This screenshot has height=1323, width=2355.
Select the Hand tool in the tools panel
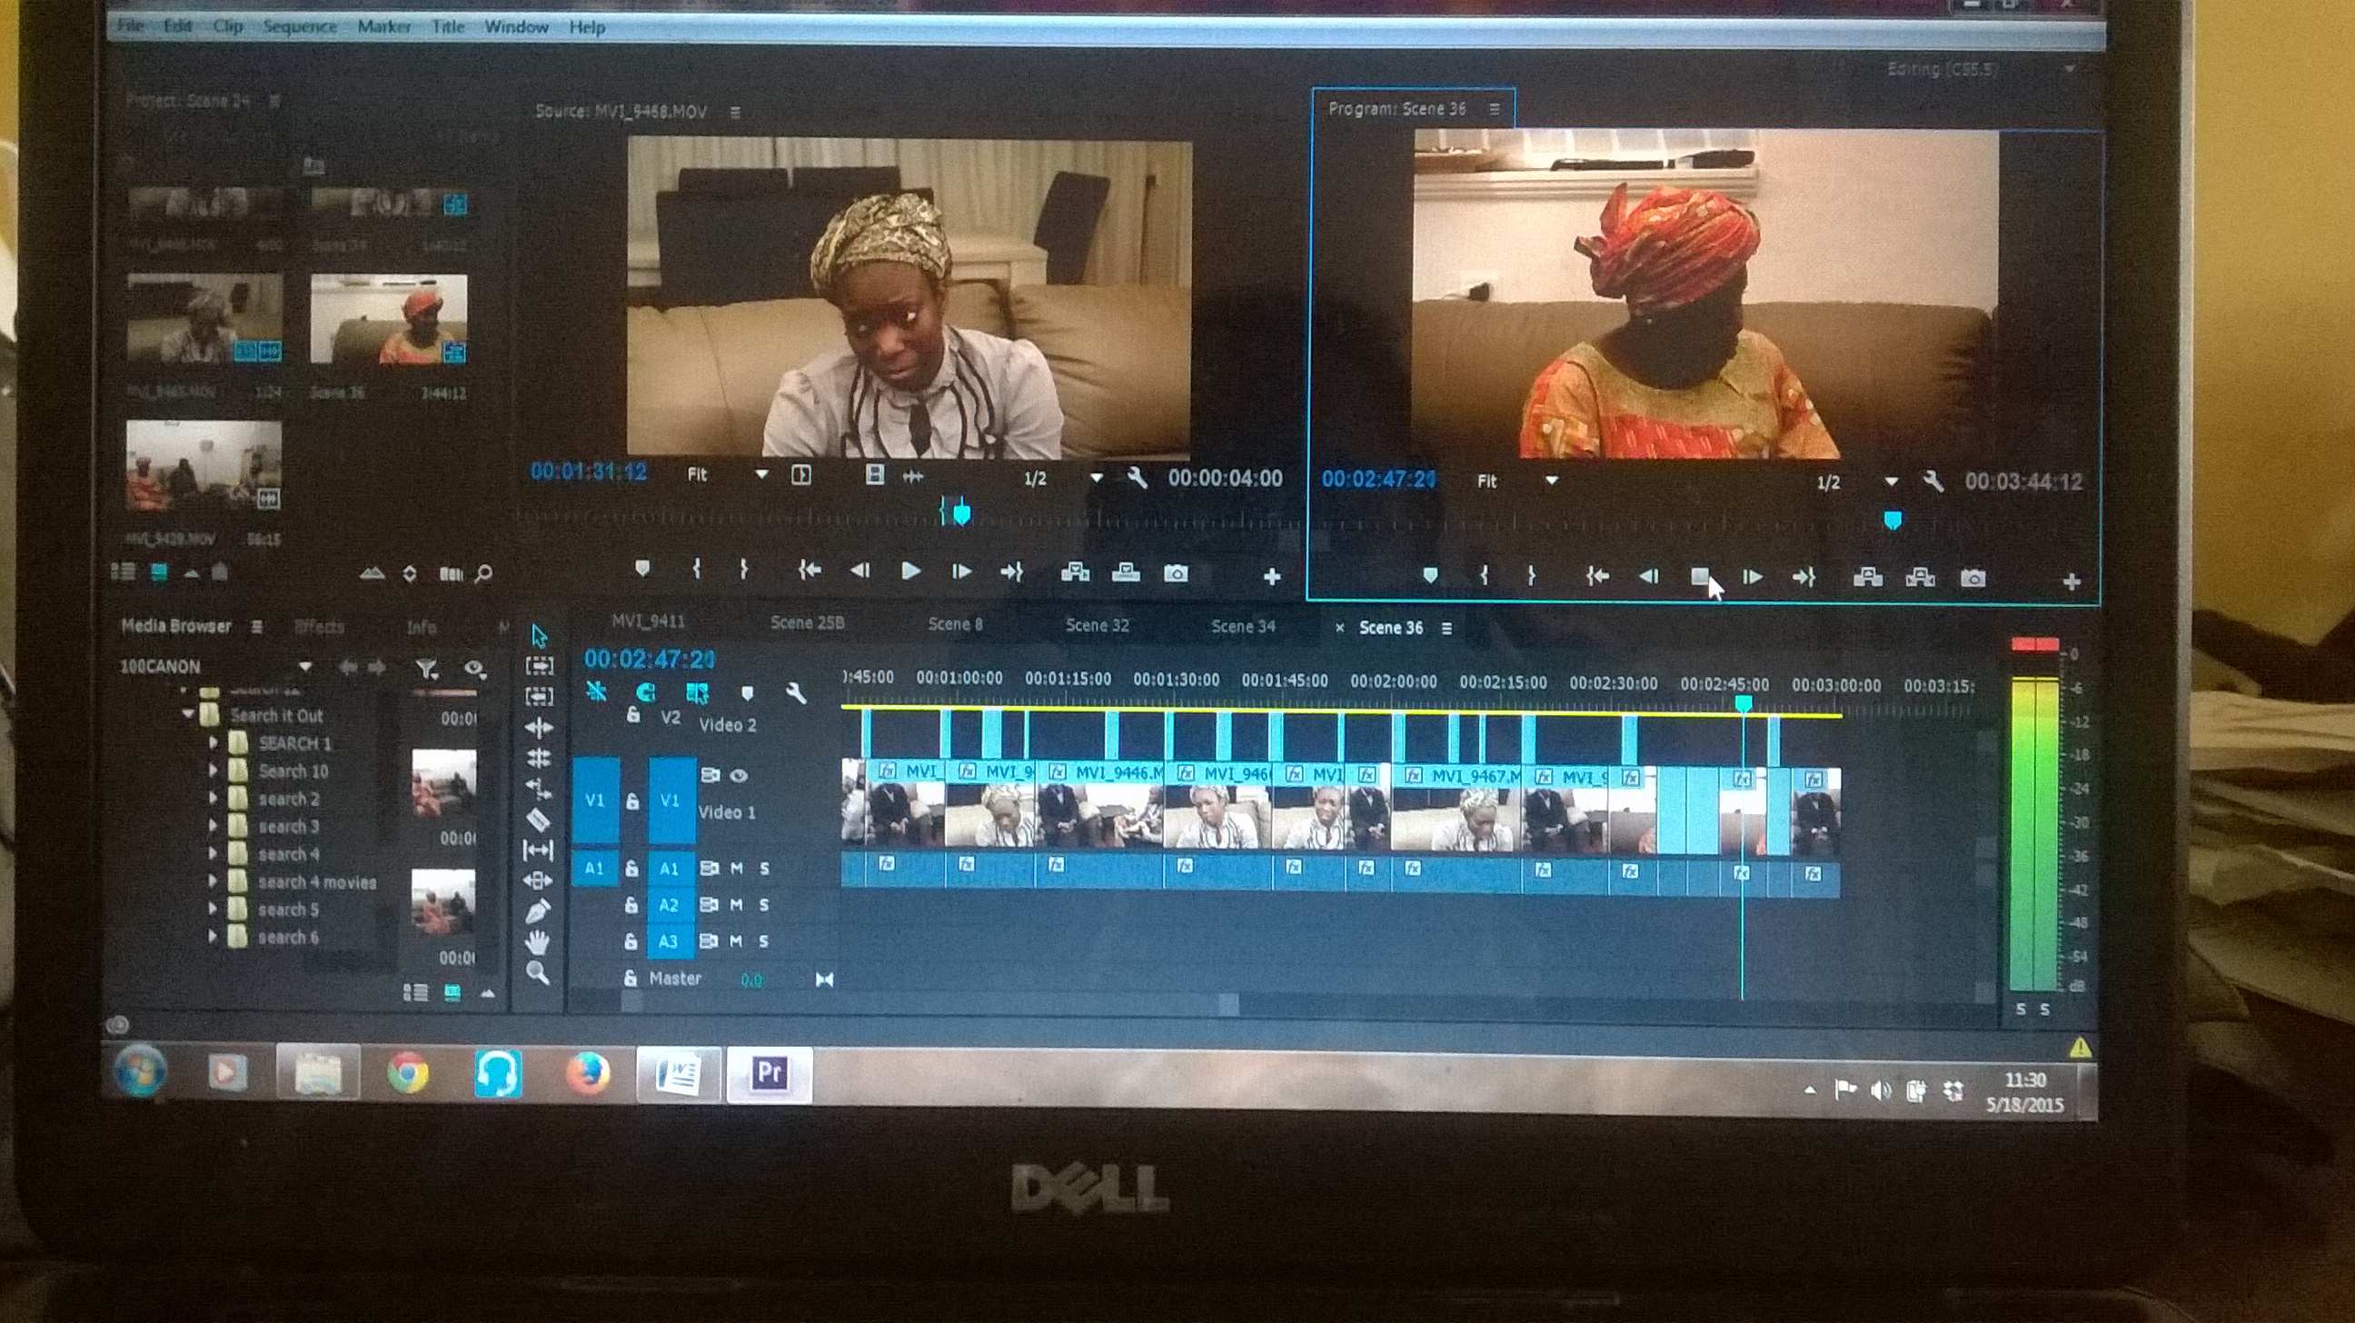[539, 941]
